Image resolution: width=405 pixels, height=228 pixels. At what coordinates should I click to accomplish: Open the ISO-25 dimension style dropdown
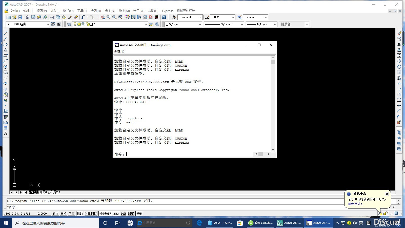point(233,17)
